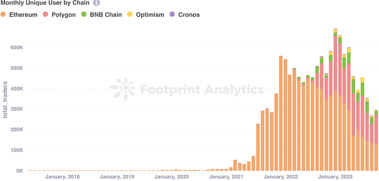This screenshot has width=379, height=181.
Task: Click the info icon beside chart title
Action: pos(96,3)
